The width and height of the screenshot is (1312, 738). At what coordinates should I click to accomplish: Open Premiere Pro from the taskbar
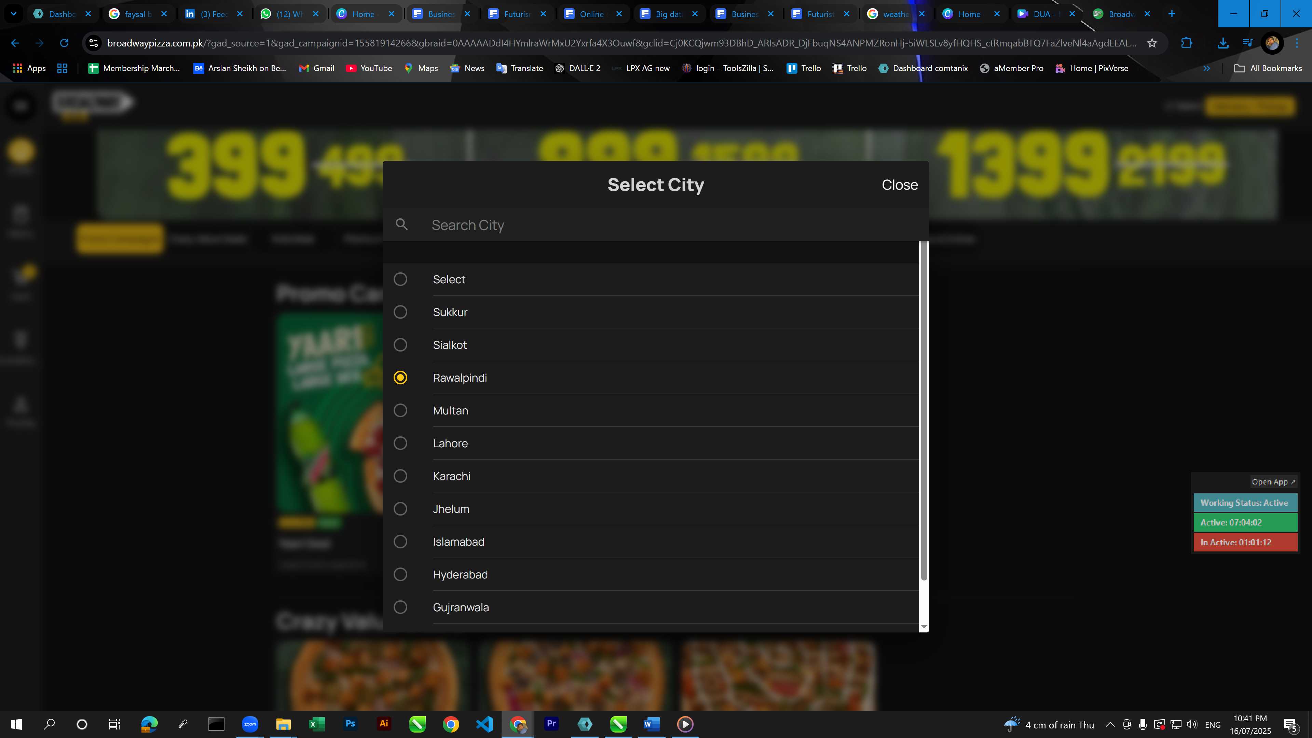tap(551, 724)
